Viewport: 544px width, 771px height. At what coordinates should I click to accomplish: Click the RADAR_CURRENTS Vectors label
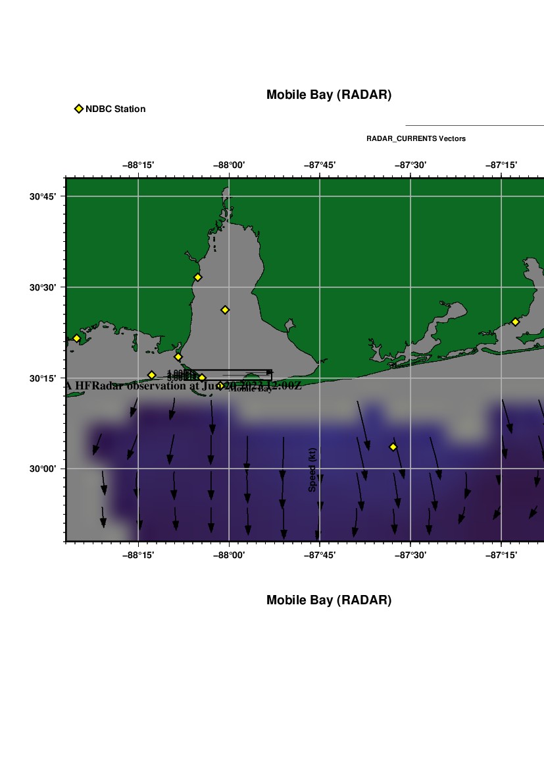416,138
